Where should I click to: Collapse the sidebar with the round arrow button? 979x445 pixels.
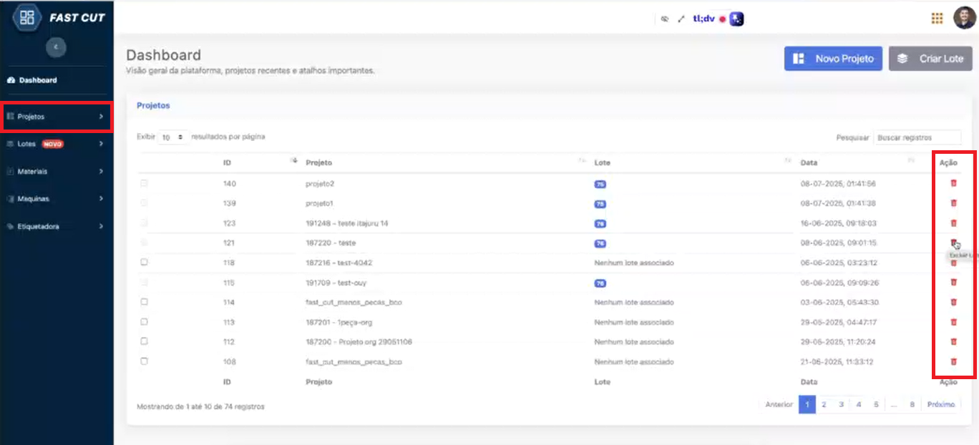[x=56, y=47]
